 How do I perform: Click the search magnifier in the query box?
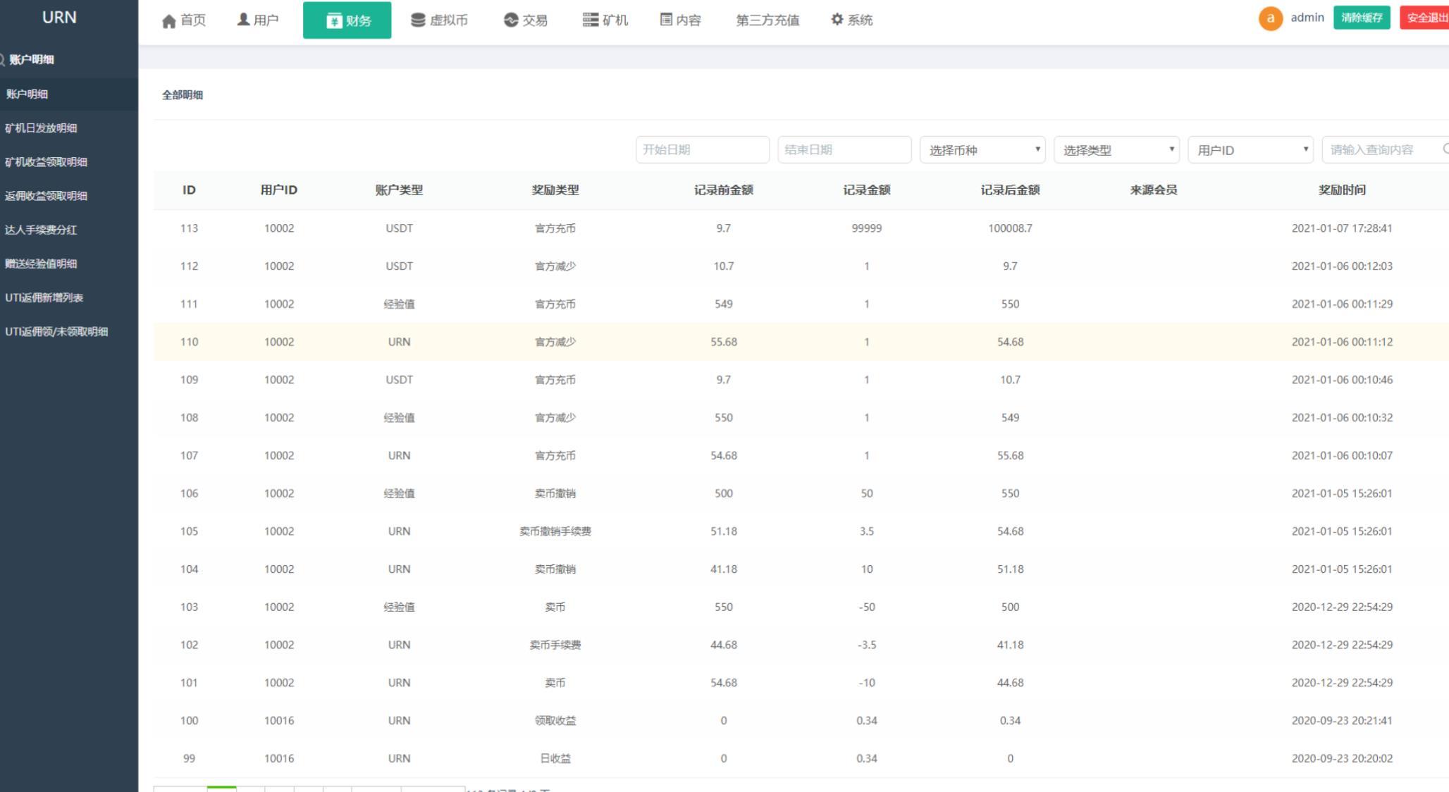[1445, 149]
